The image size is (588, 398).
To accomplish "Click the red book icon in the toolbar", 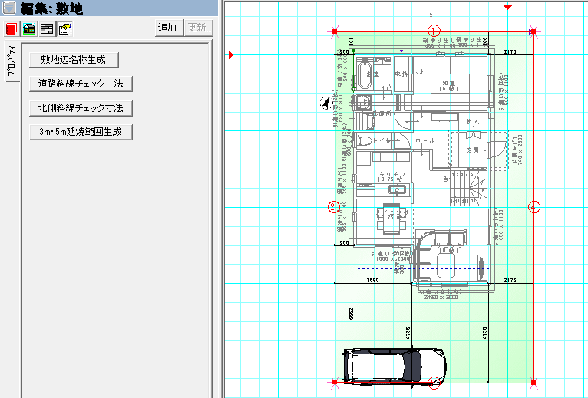I will coord(11,29).
